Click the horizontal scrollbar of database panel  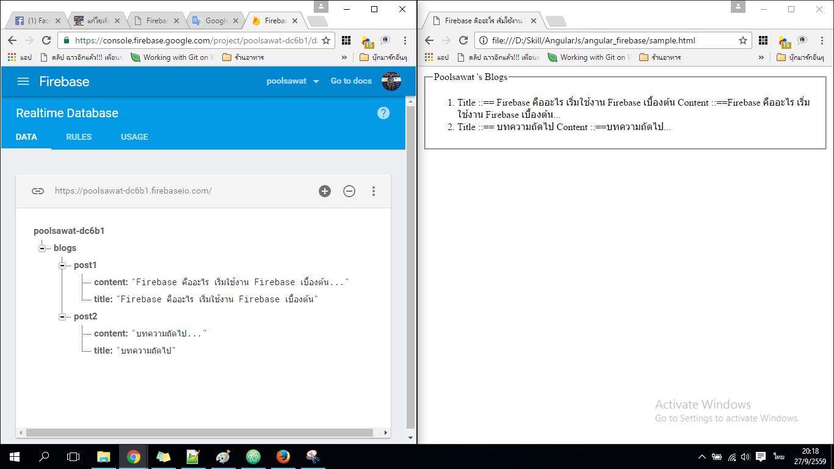(199, 432)
